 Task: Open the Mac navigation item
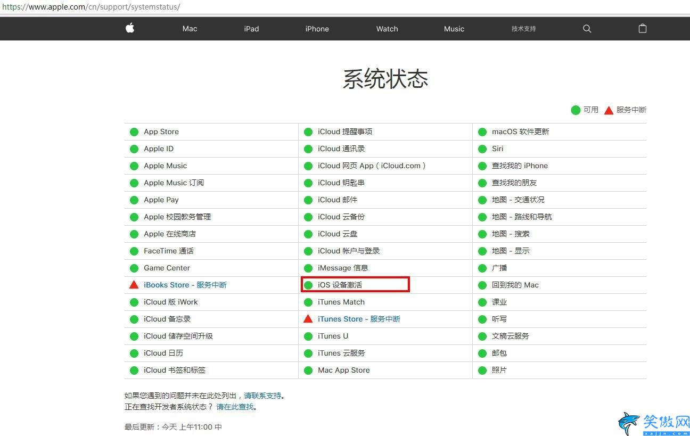coord(190,29)
